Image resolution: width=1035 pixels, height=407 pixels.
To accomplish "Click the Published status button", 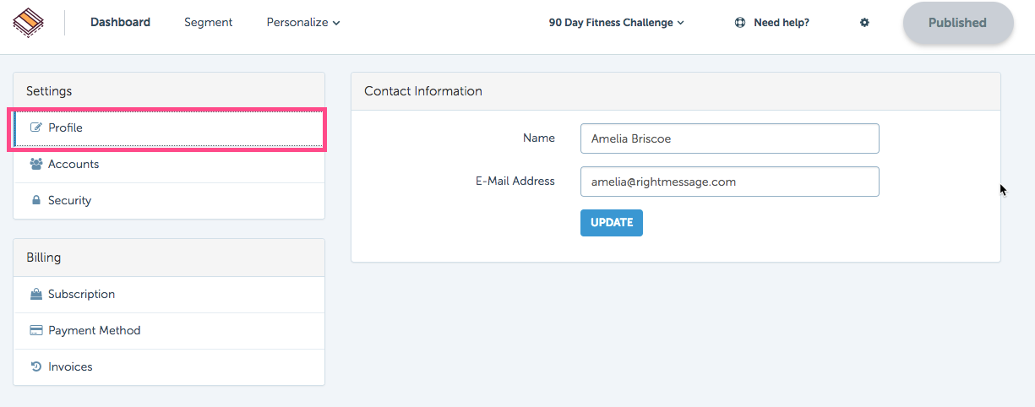I will (957, 23).
